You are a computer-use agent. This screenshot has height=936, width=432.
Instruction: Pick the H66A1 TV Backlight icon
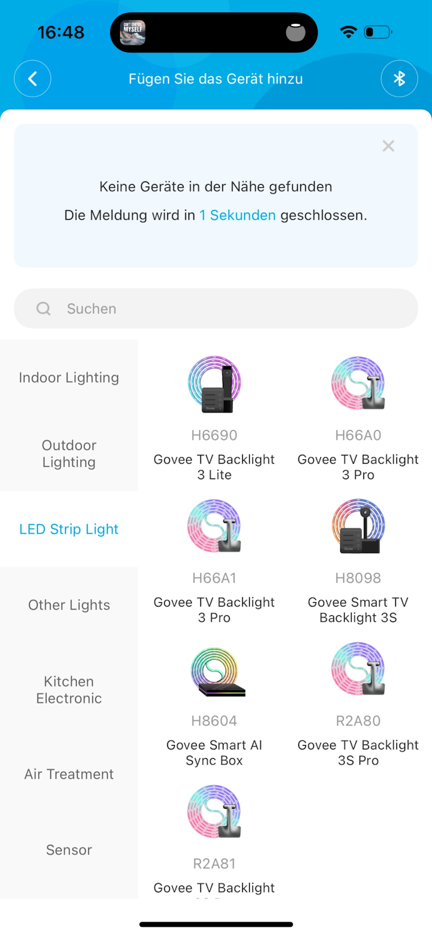214,527
